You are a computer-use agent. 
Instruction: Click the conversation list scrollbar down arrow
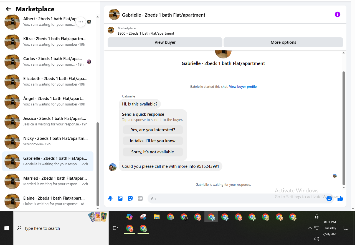click(x=98, y=208)
